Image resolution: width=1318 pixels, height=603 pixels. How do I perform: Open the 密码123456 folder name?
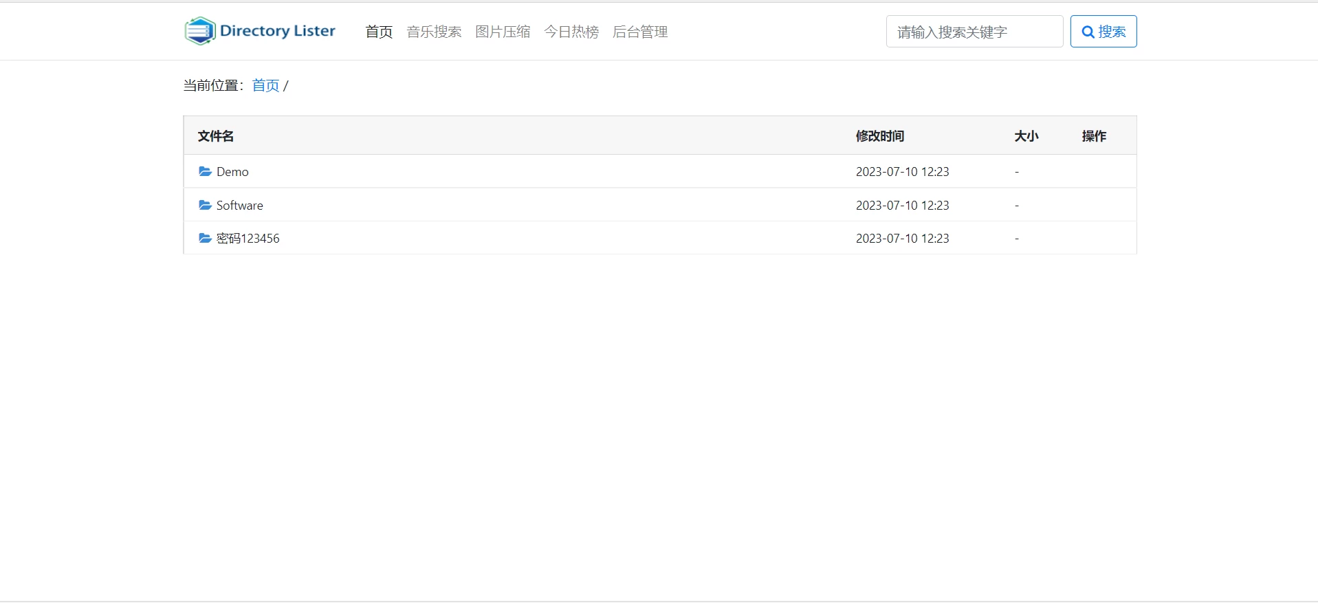pyautogui.click(x=248, y=239)
